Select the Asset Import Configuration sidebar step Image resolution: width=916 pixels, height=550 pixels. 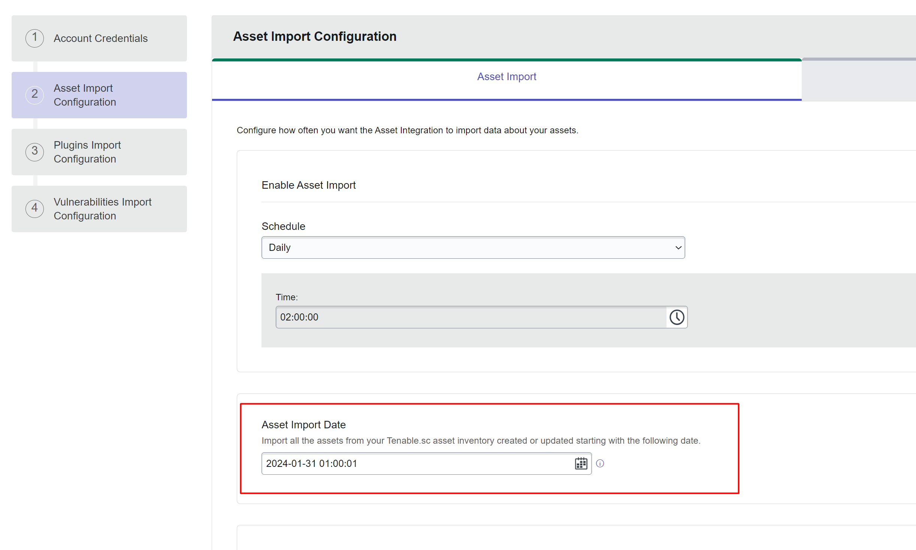point(85,95)
